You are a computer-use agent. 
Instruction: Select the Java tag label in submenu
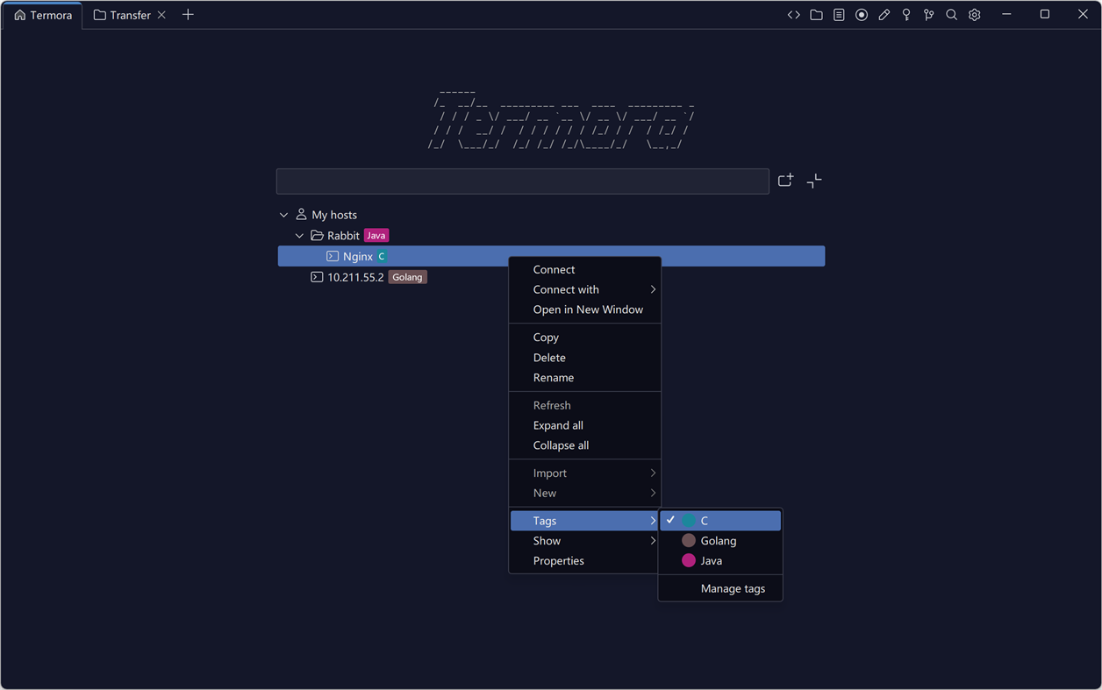point(712,561)
